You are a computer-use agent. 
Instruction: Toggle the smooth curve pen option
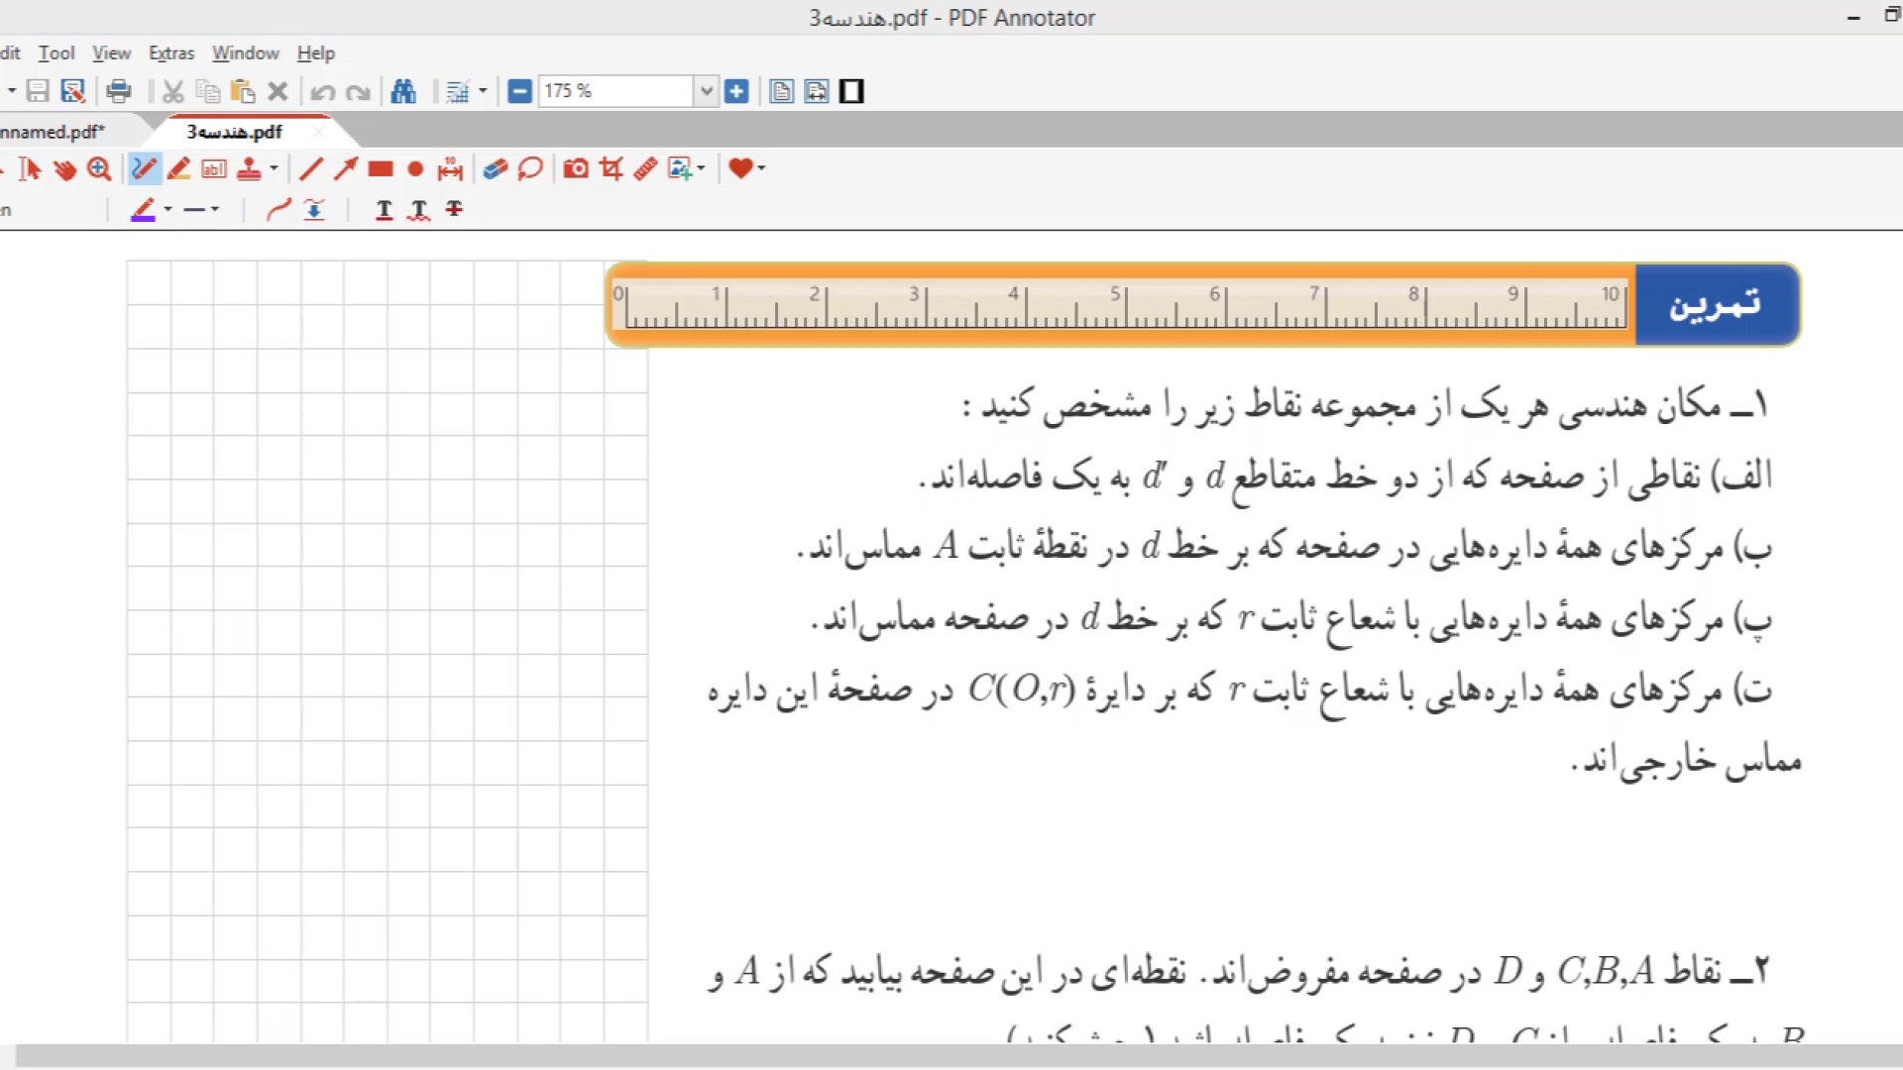pyautogui.click(x=279, y=209)
